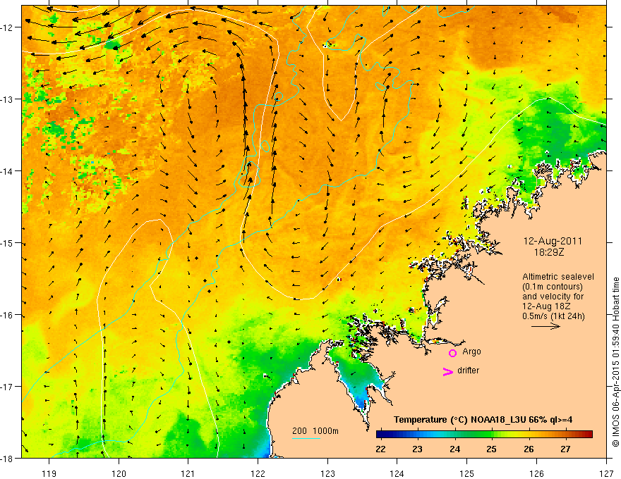The image size is (621, 479).
Task: Click the longitude axis label '127'
Action: coord(606,473)
